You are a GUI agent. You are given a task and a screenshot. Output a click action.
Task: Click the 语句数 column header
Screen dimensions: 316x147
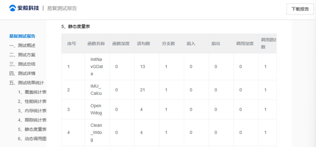pyautogui.click(x=144, y=44)
